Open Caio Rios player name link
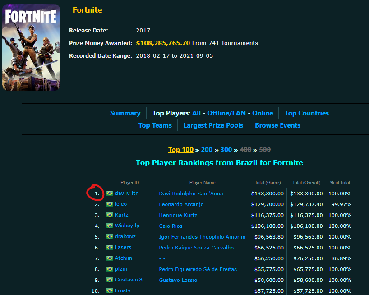This screenshot has height=295, width=369. (x=171, y=226)
